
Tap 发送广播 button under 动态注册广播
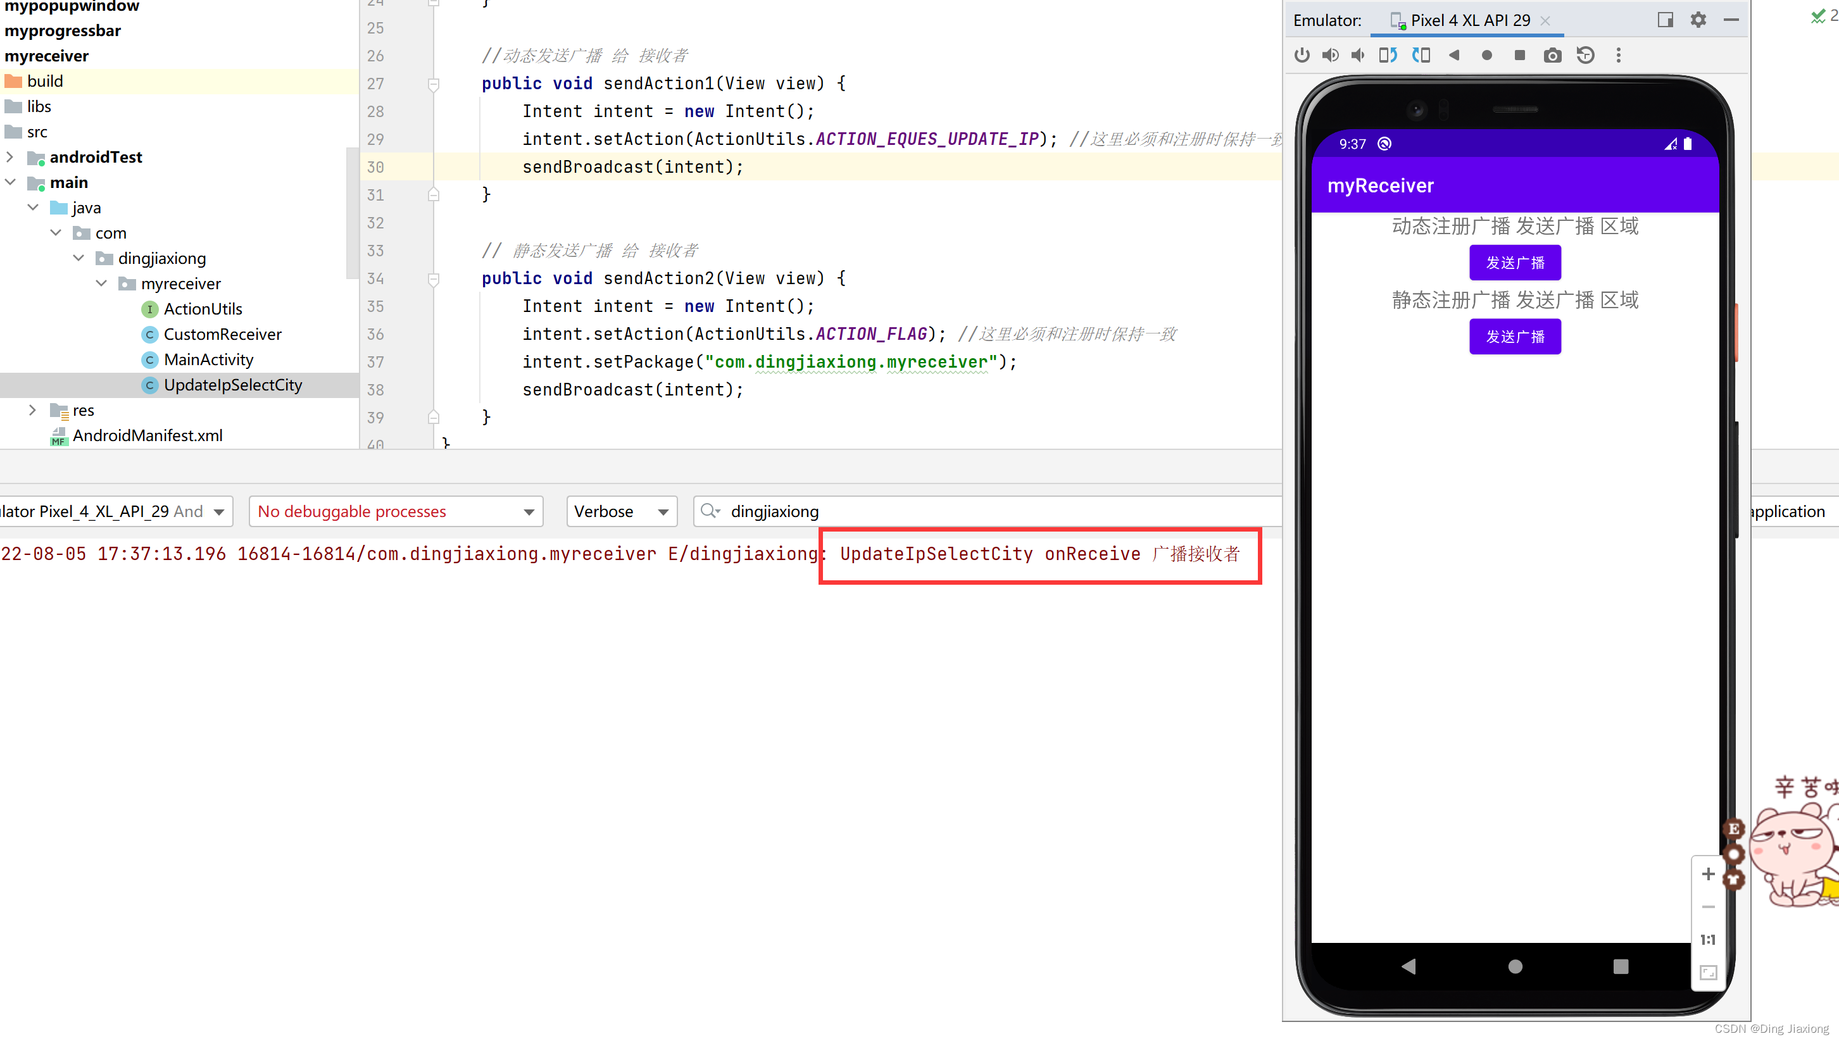1515,263
